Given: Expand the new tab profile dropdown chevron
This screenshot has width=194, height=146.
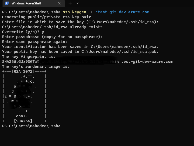Looking at the screenshot, I should (x=78, y=3).
